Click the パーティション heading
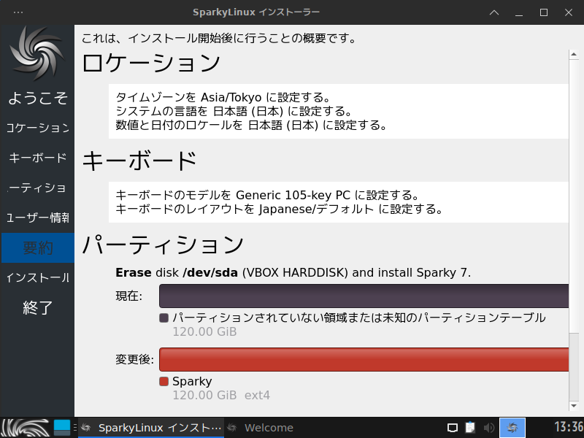The image size is (584, 438). coord(163,245)
